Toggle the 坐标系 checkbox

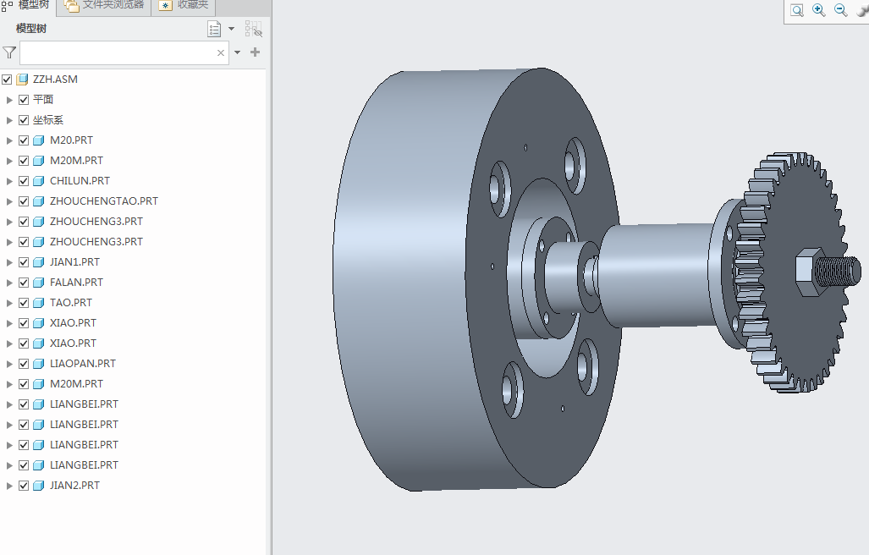click(24, 119)
